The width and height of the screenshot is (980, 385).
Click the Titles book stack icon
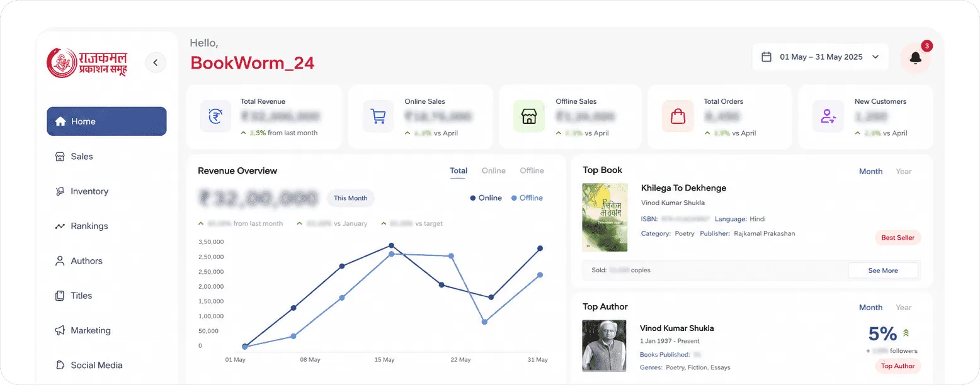pyautogui.click(x=60, y=296)
